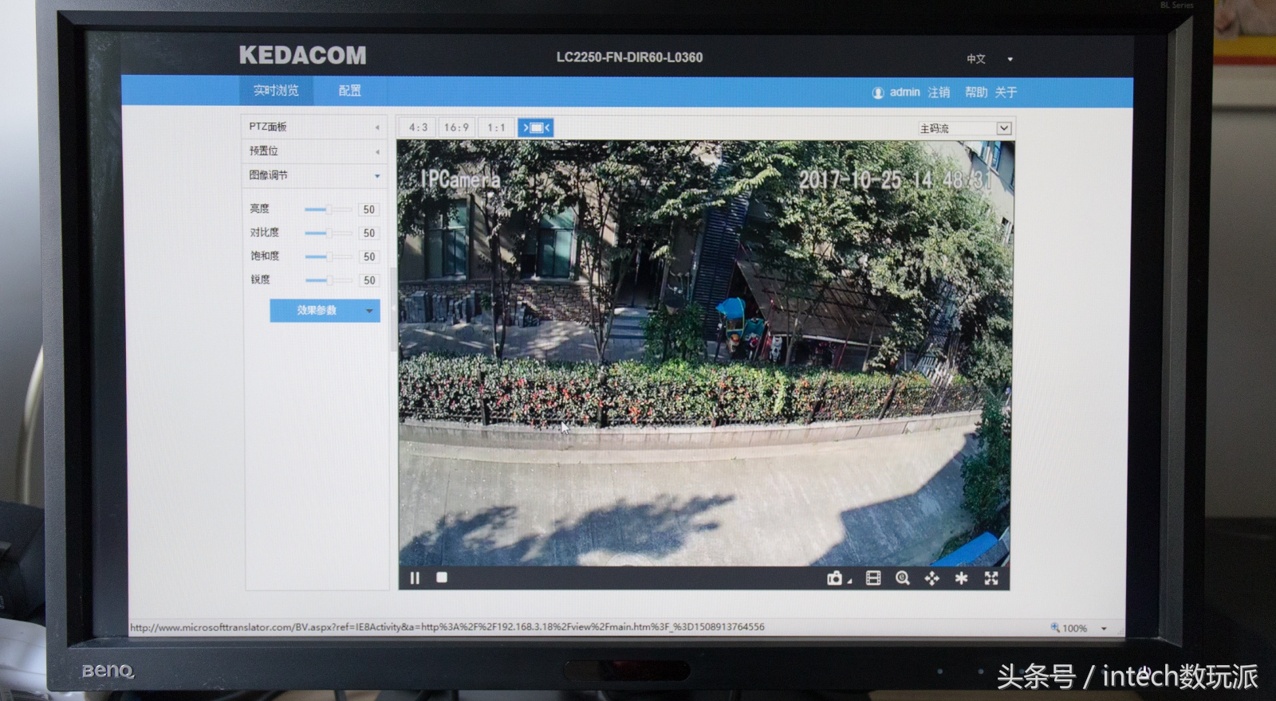The width and height of the screenshot is (1276, 701).
Task: Click the four-arrow PTZ move icon
Action: [x=931, y=578]
